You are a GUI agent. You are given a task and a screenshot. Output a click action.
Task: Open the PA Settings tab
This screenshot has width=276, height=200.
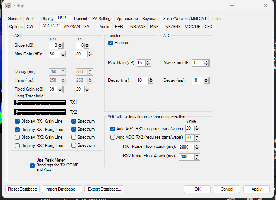102,19
